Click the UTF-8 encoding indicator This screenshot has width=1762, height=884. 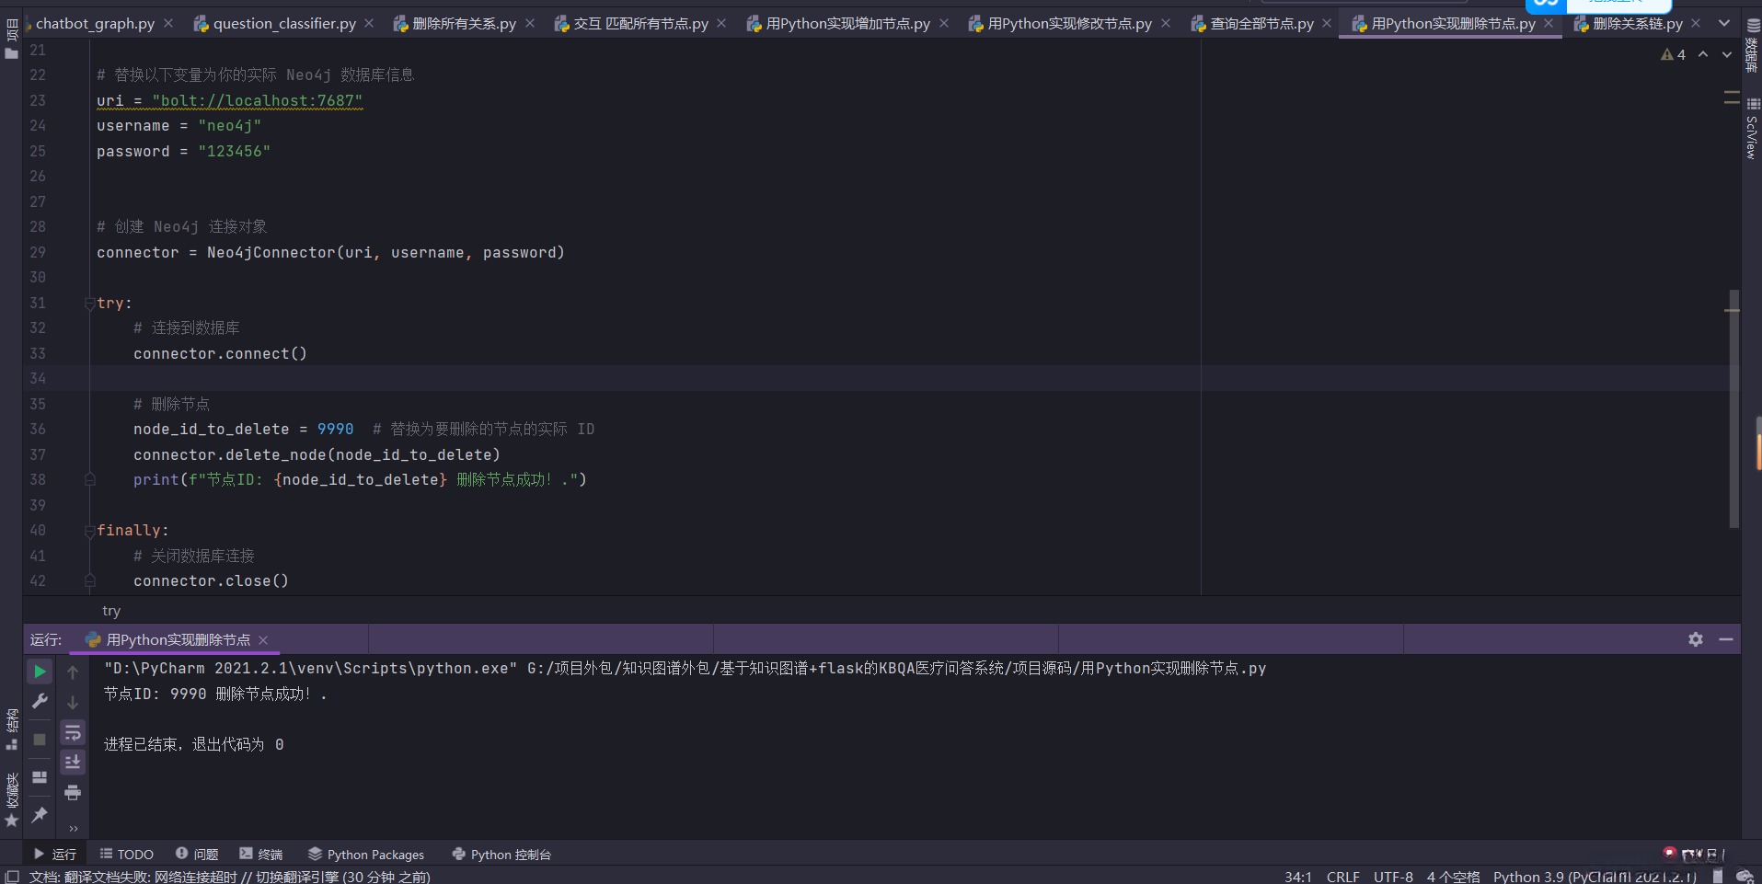pyautogui.click(x=1393, y=877)
